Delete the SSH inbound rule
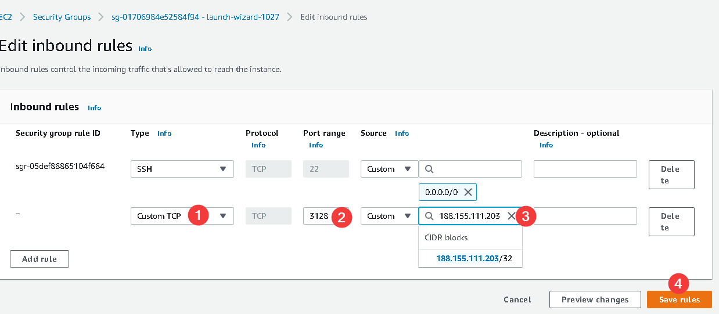The height and width of the screenshot is (314, 719). point(671,175)
